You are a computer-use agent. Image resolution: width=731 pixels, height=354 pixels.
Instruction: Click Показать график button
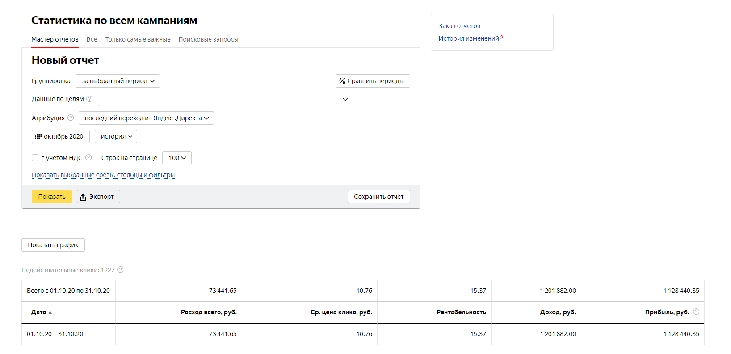point(53,245)
